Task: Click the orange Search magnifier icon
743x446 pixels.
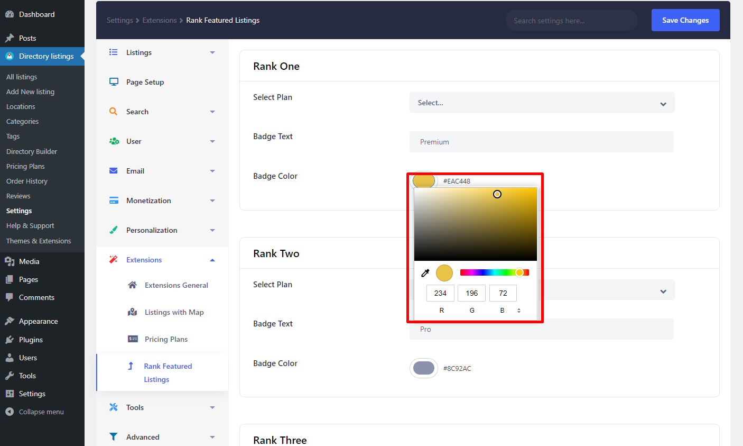Action: click(113, 111)
